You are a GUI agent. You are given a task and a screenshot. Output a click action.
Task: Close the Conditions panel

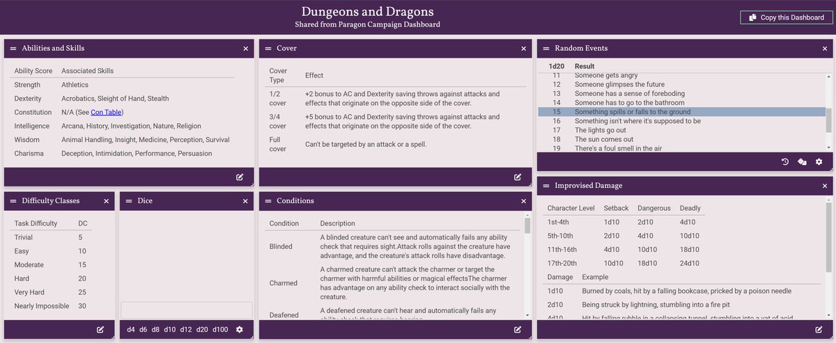pyautogui.click(x=524, y=201)
